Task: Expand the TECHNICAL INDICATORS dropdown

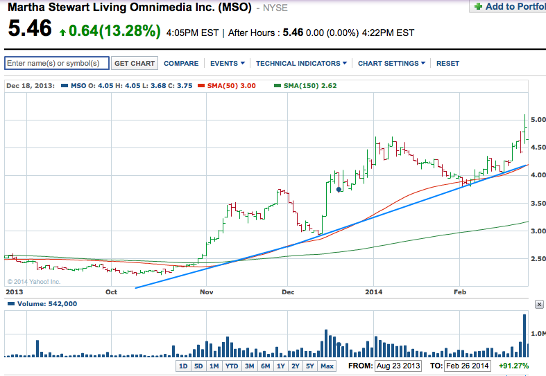Action: pyautogui.click(x=301, y=64)
